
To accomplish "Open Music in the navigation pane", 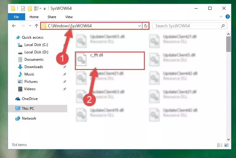I will point(29,74).
